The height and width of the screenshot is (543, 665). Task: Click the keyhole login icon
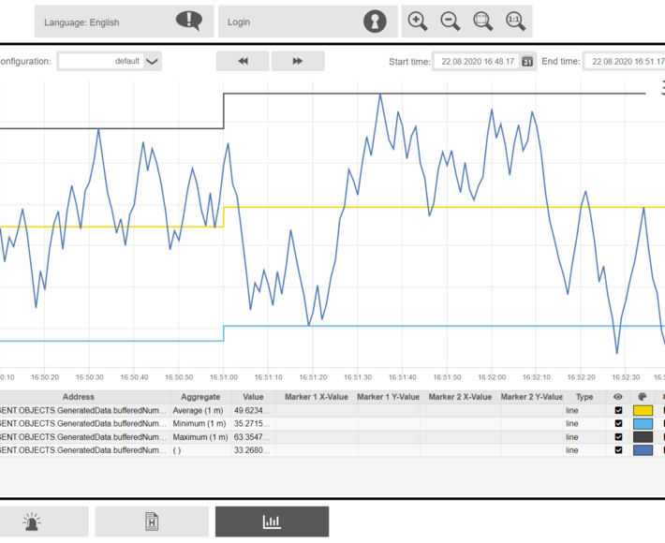point(375,22)
